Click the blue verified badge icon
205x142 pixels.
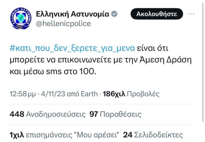(x=114, y=14)
